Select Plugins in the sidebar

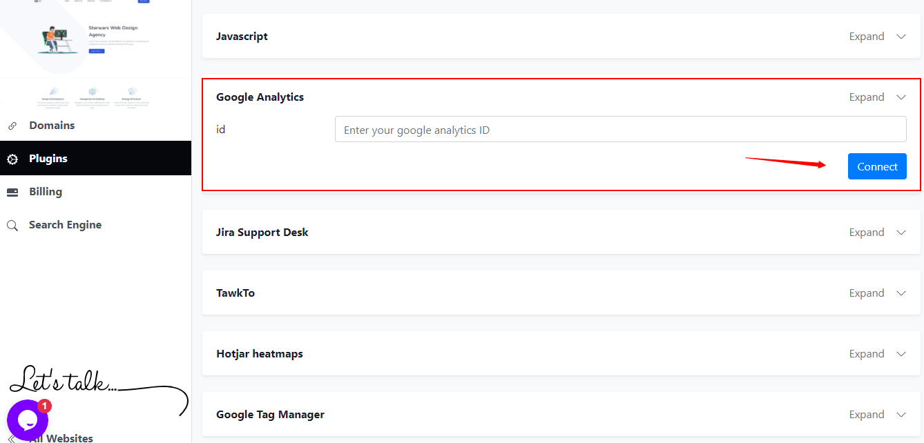95,159
